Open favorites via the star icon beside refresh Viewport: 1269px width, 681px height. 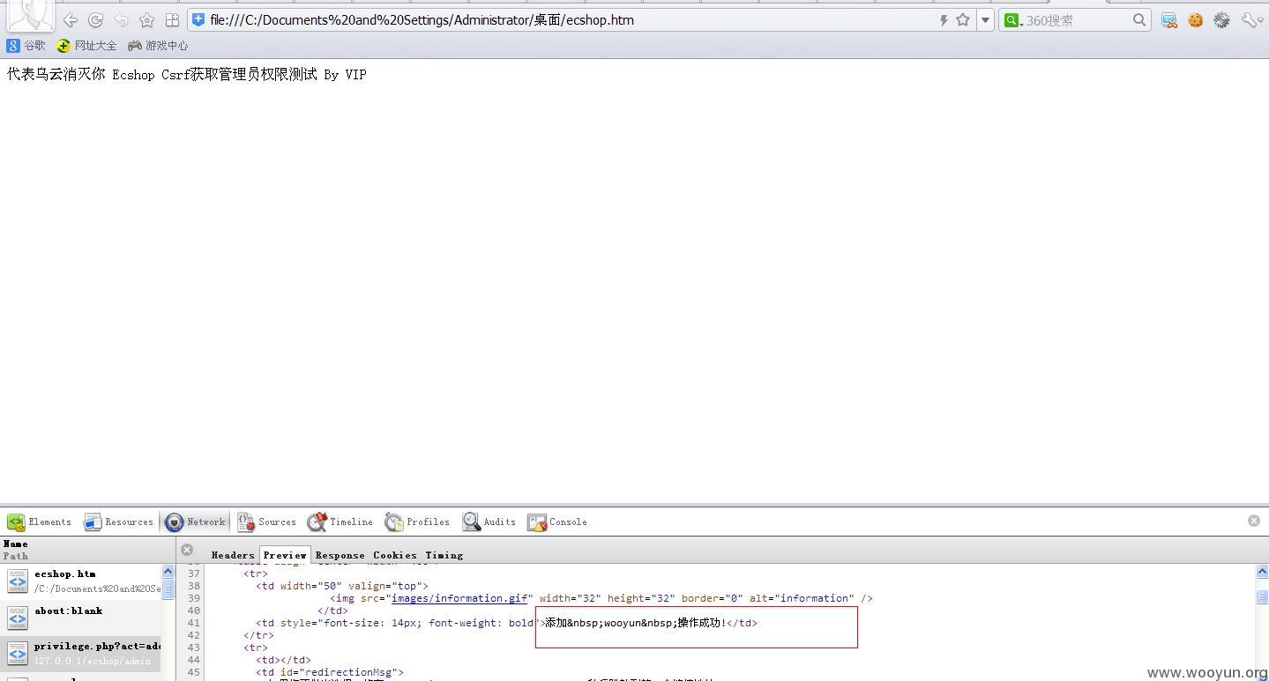pos(147,19)
